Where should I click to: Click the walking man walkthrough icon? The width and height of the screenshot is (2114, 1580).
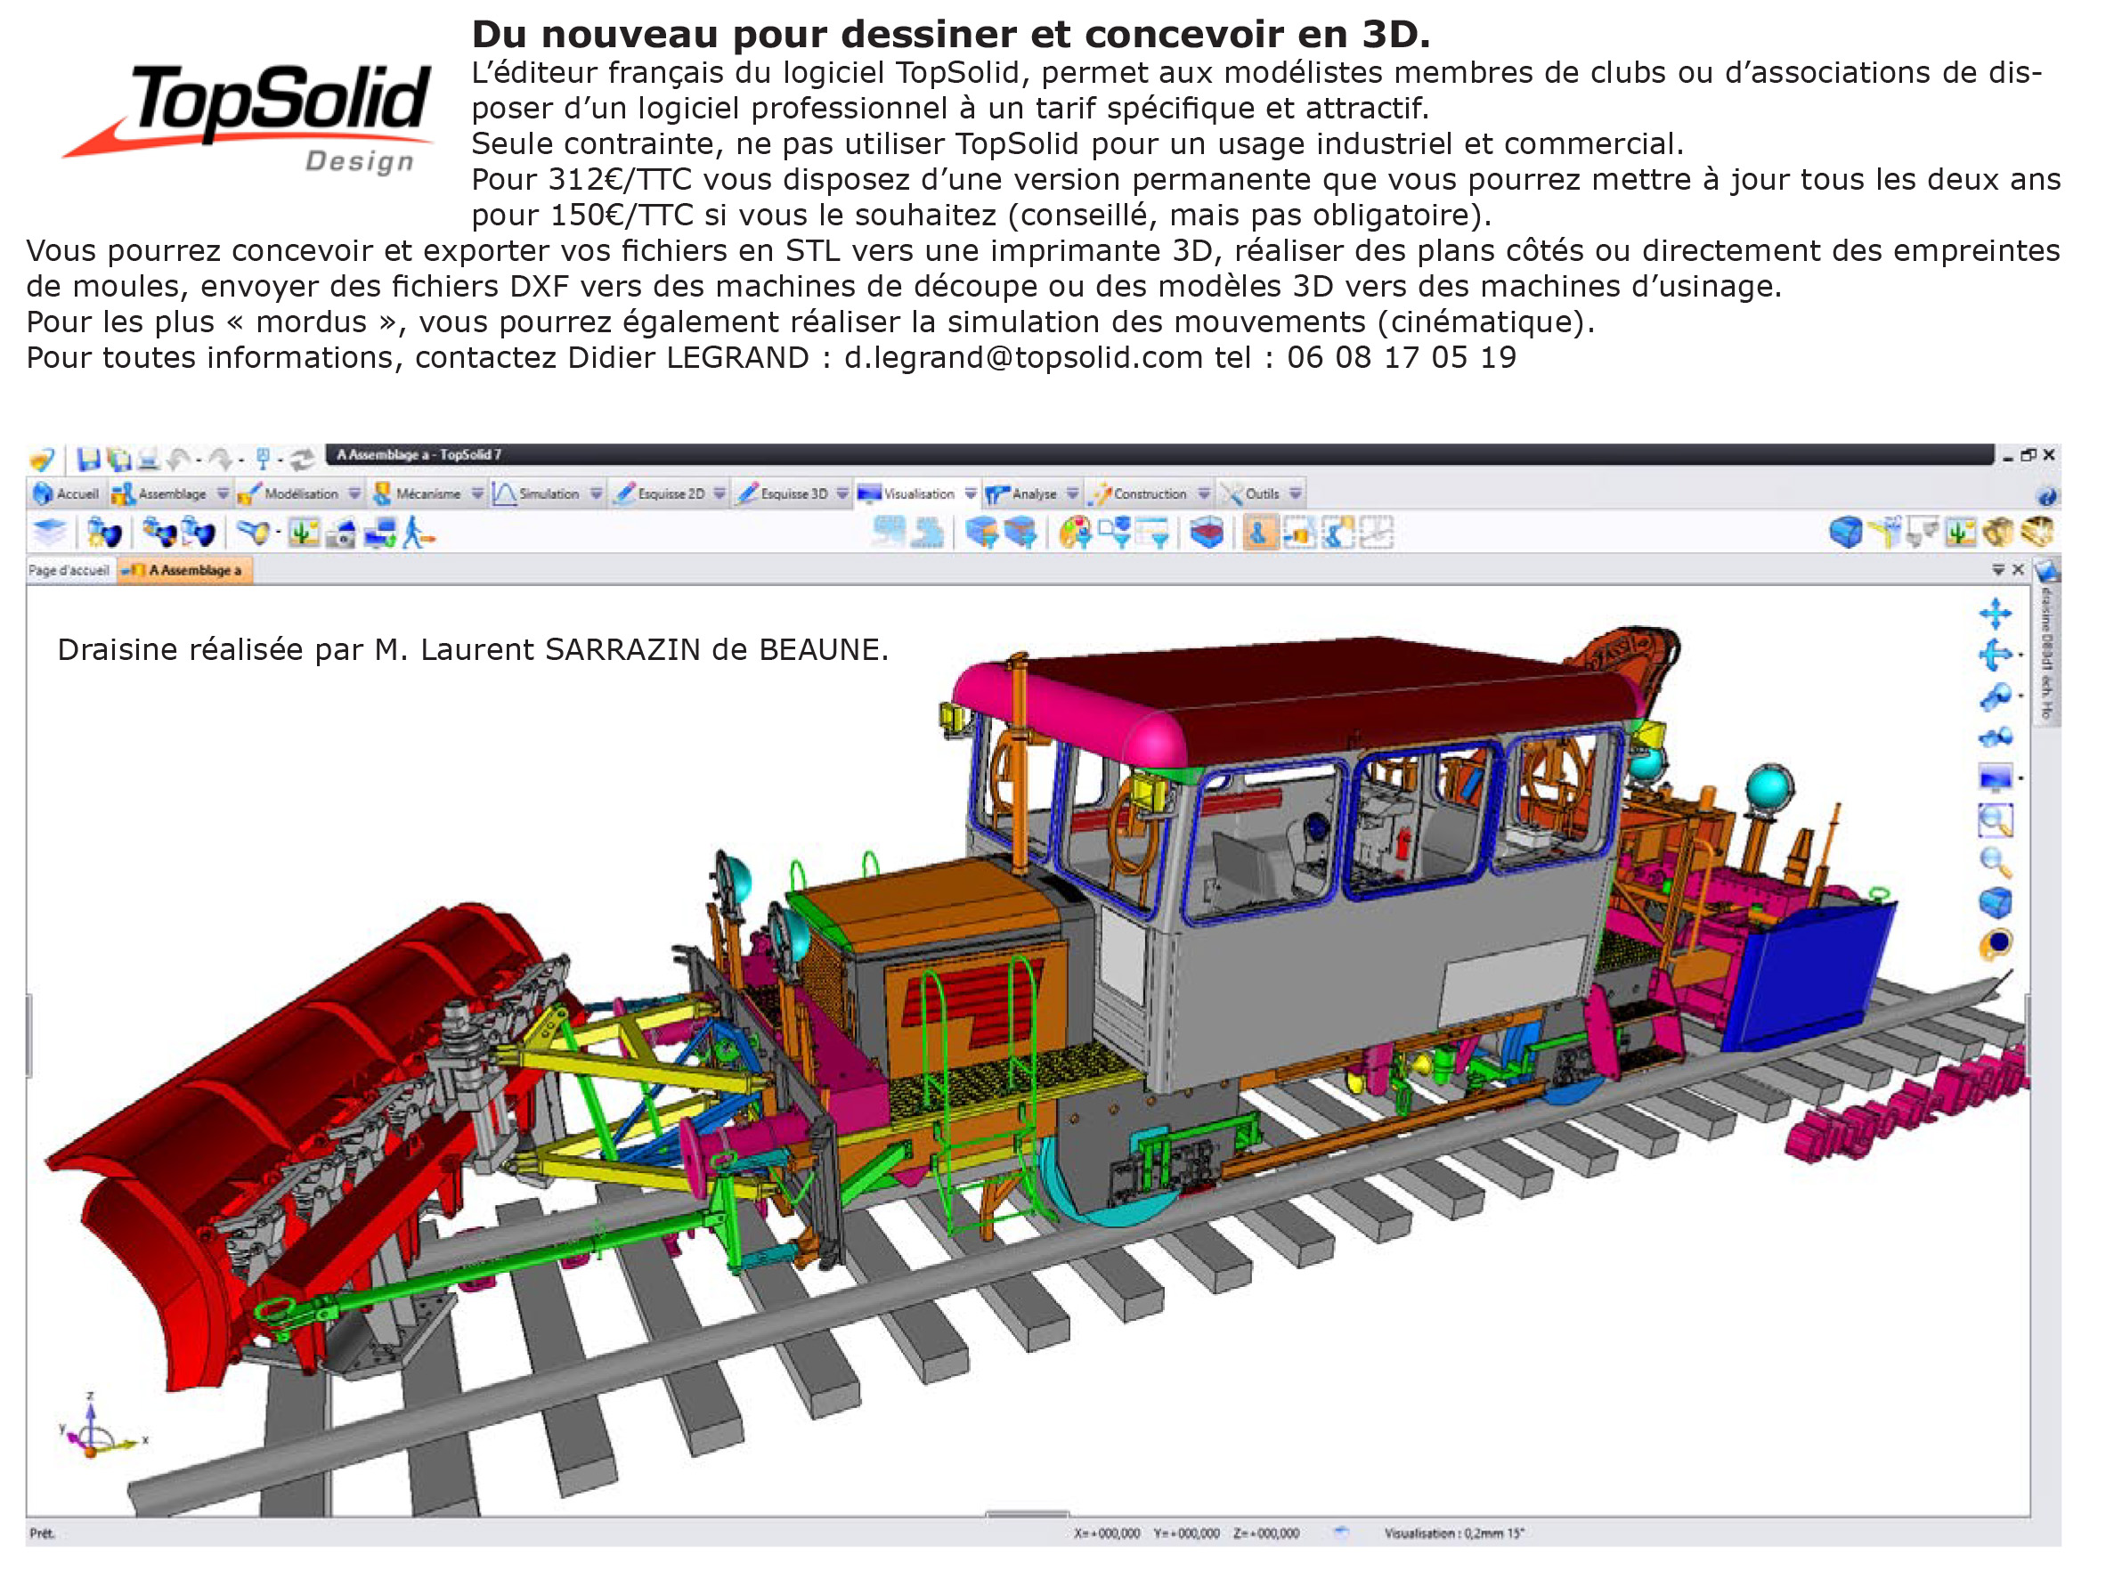(417, 533)
